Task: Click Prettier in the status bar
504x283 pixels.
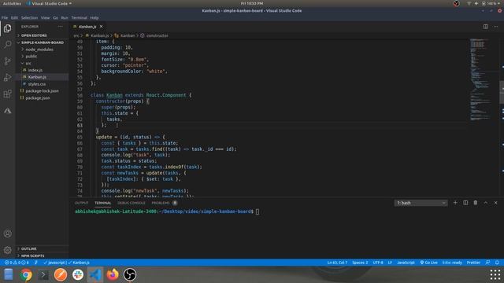Action: click(473, 263)
